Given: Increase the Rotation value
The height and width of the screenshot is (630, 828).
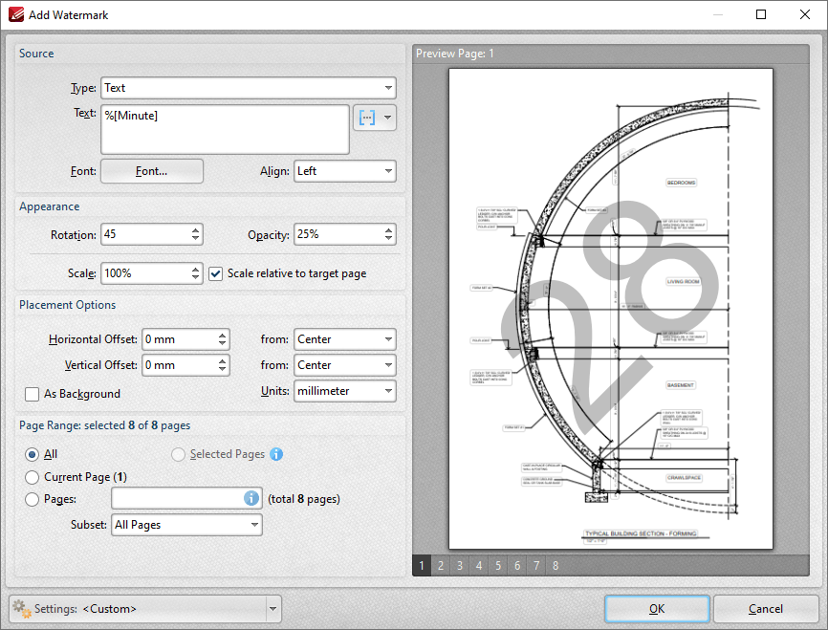Looking at the screenshot, I should [x=195, y=230].
